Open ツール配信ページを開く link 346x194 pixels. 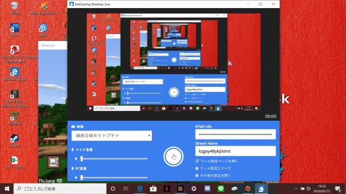pos(217,161)
